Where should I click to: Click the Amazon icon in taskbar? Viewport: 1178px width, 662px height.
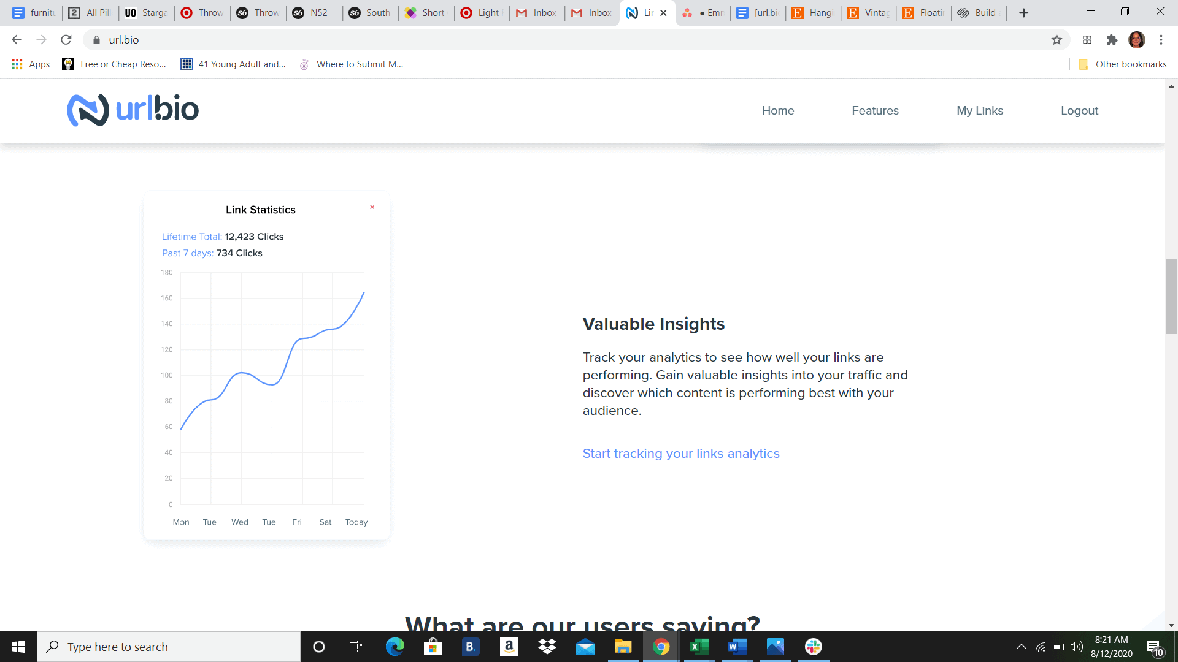point(509,646)
